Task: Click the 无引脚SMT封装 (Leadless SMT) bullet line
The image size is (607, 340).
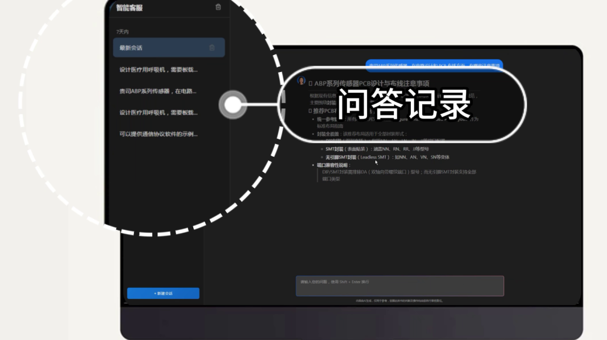Action: tap(387, 157)
